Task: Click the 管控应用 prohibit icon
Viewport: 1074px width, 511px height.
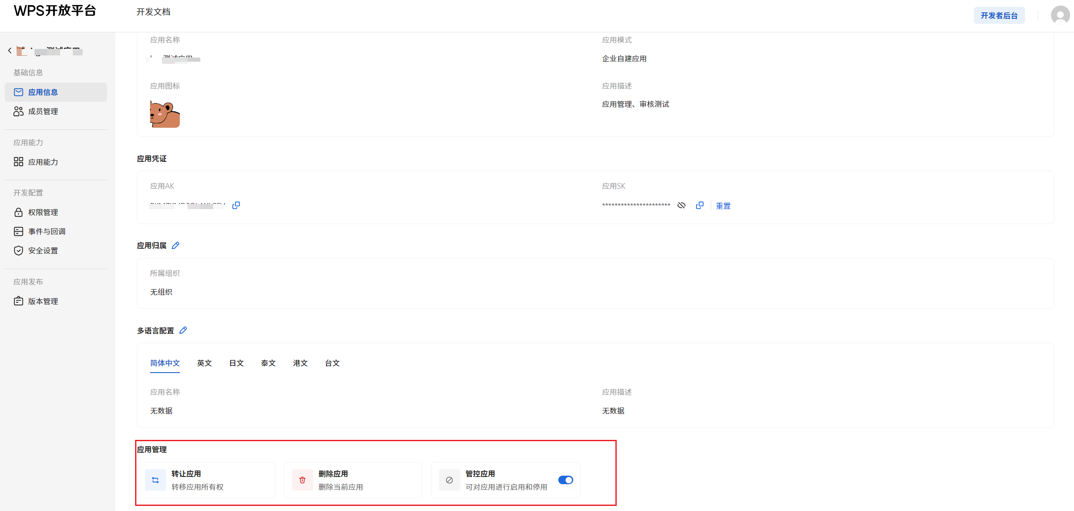Action: (449, 480)
